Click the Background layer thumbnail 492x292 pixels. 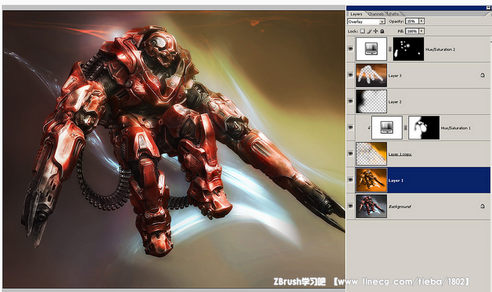[x=371, y=206]
